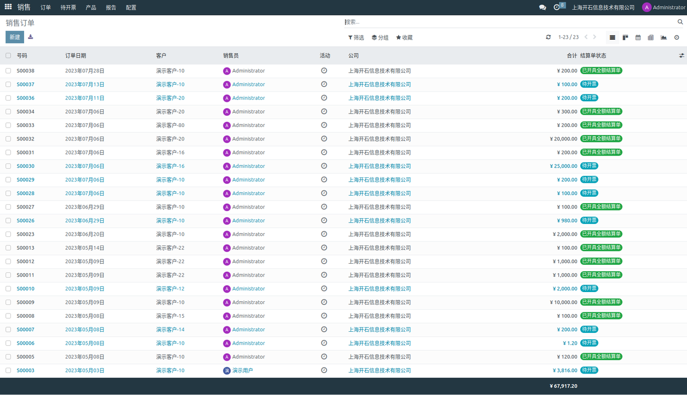
Task: Switch to graph chart view
Action: point(663,38)
